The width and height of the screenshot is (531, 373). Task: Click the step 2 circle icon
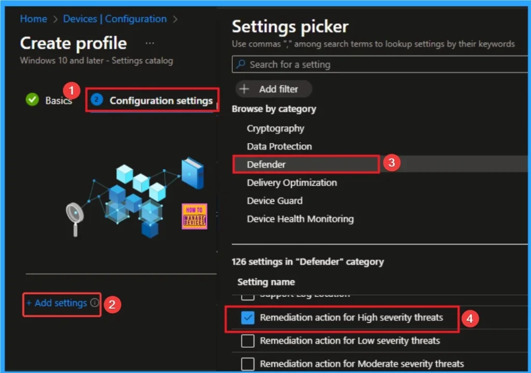click(x=96, y=100)
